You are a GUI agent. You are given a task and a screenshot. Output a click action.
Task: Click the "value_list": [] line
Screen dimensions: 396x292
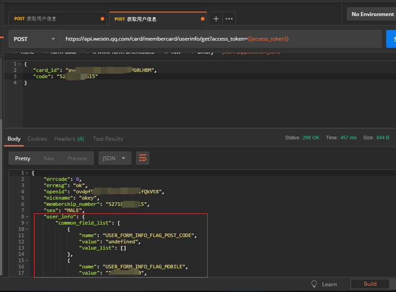(x=102, y=248)
